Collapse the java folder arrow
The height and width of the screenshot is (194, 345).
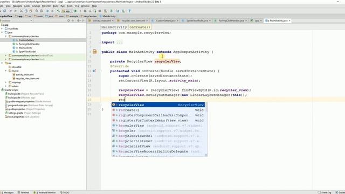pyautogui.click(x=2, y=32)
